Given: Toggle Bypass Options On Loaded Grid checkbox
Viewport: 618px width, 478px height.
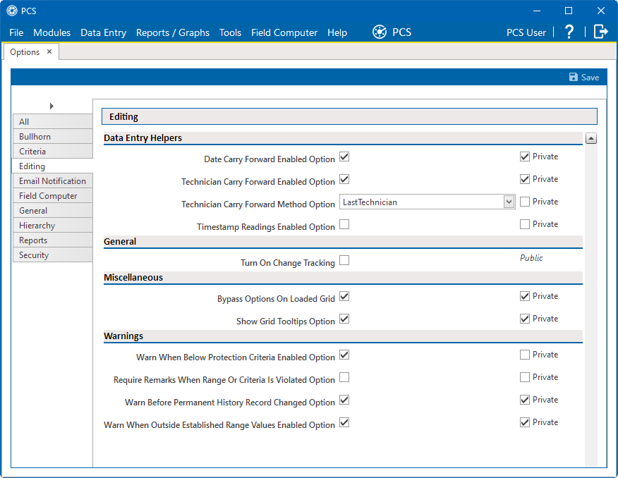Looking at the screenshot, I should tap(344, 296).
